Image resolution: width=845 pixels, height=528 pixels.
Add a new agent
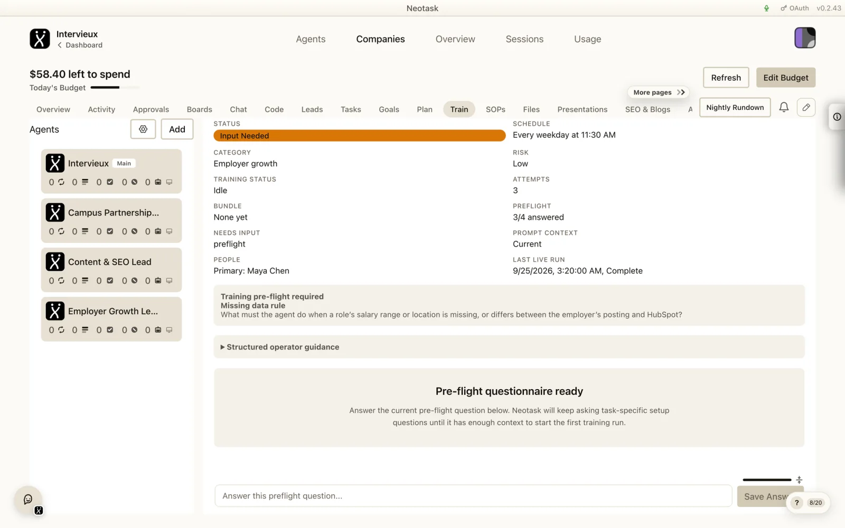pos(177,129)
